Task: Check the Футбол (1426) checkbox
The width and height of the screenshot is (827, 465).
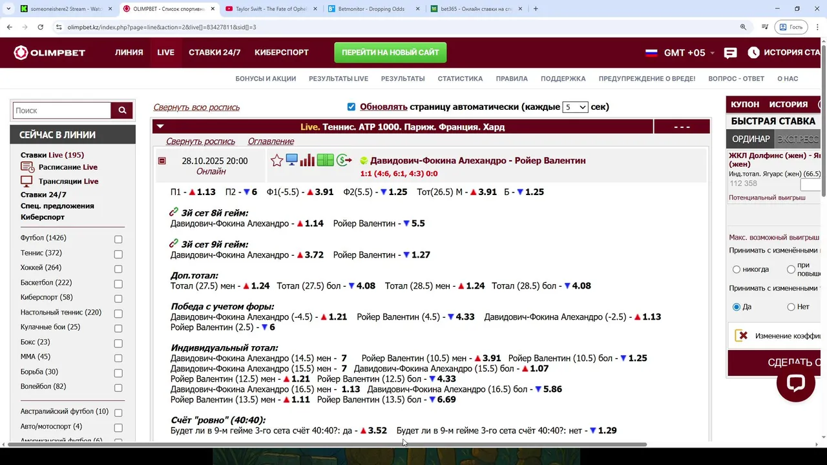Action: 118,239
